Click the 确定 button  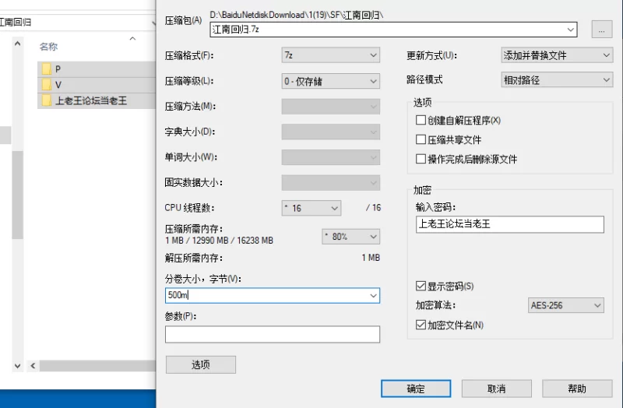(x=416, y=389)
